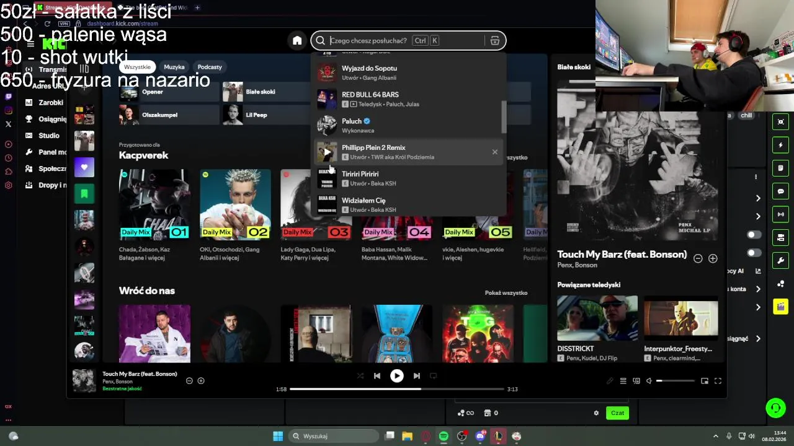
Task: Open Daily Mix 02 cover
Action: tap(235, 205)
